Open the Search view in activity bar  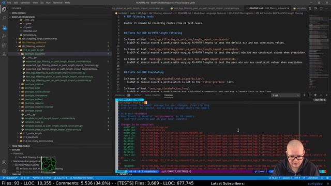pyautogui.click(x=4, y=19)
